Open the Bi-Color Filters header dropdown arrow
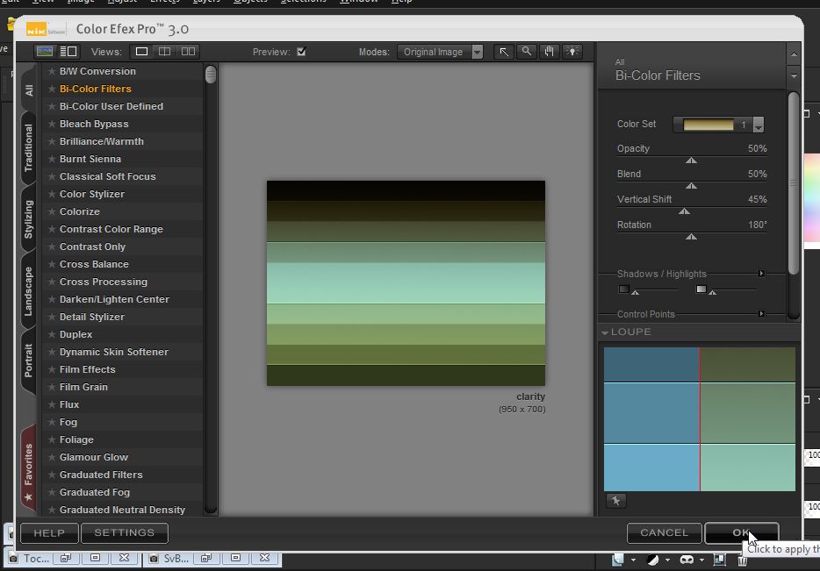Image resolution: width=820 pixels, height=571 pixels. [794, 76]
